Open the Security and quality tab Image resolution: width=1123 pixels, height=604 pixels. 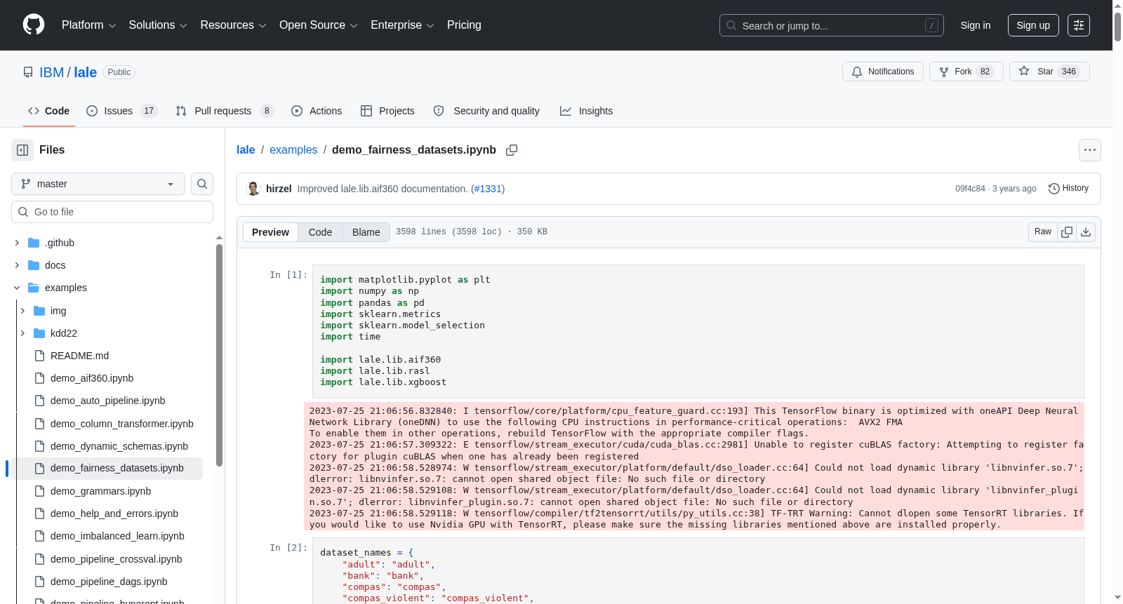click(x=486, y=111)
